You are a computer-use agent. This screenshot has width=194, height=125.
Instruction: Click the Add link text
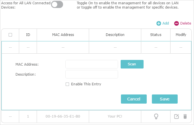[x=166, y=23]
